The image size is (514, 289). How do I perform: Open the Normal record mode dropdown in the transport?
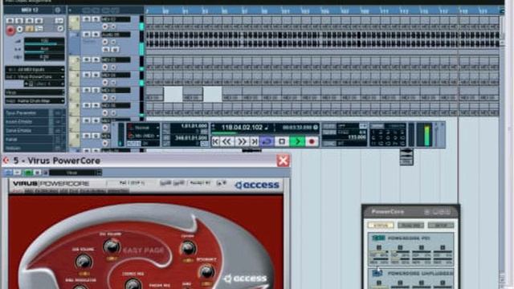[x=144, y=128]
